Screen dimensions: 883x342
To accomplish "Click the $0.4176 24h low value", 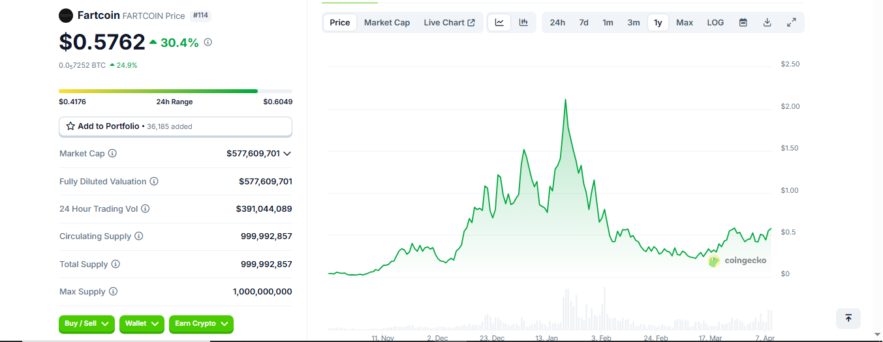I will [x=72, y=102].
